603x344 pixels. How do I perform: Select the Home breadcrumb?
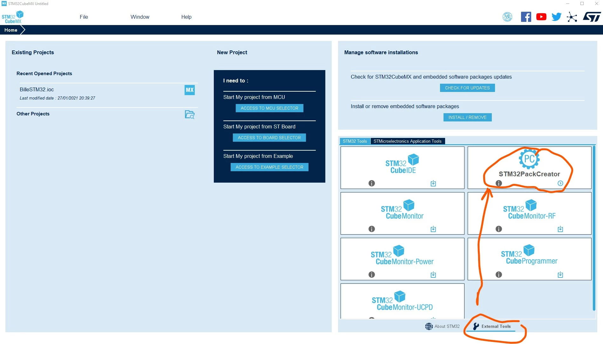point(11,30)
